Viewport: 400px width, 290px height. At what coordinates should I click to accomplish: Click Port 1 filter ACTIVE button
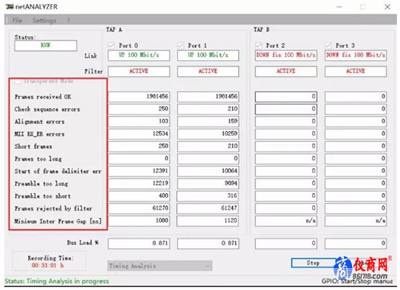coord(208,71)
